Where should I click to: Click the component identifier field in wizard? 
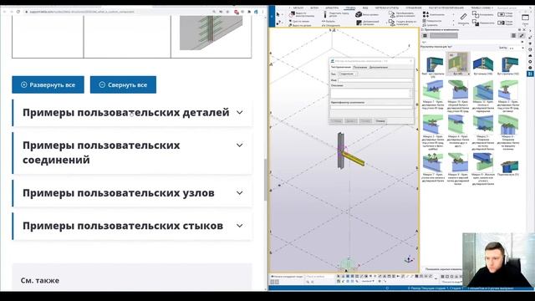371,107
